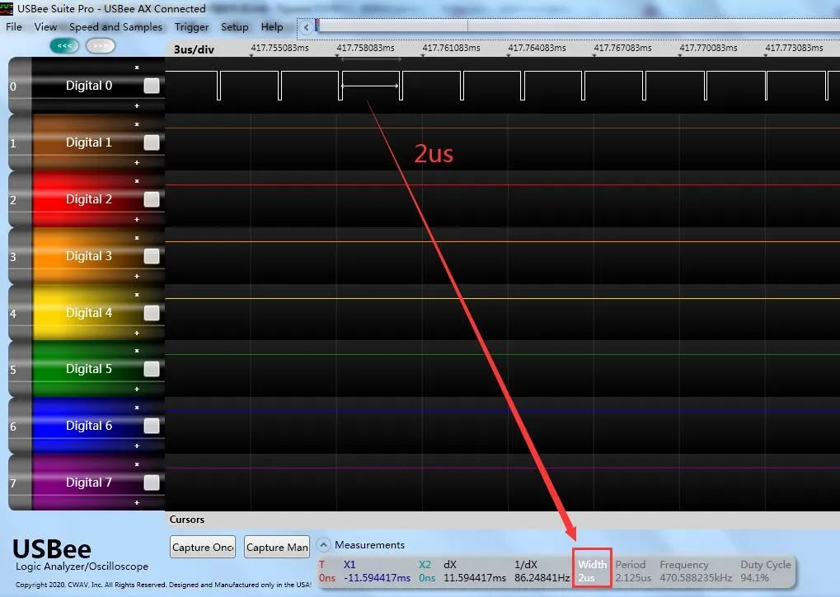
Task: Click the grey >>> scroll-forward button
Action: (x=101, y=46)
